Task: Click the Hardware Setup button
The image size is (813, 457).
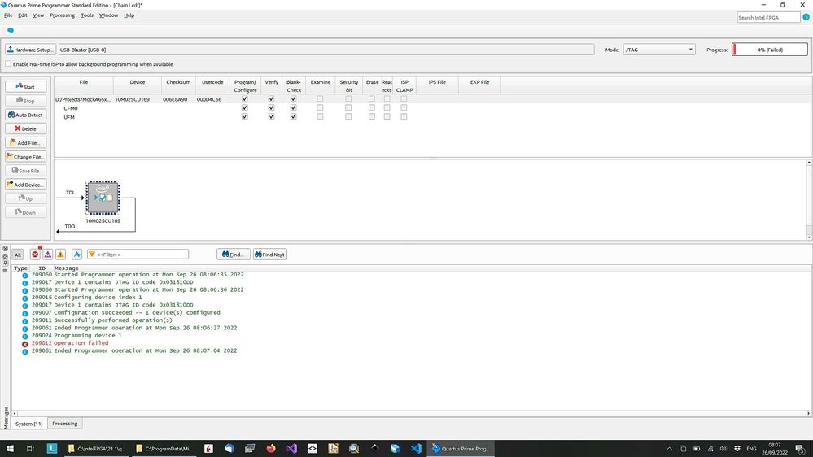Action: [x=30, y=50]
